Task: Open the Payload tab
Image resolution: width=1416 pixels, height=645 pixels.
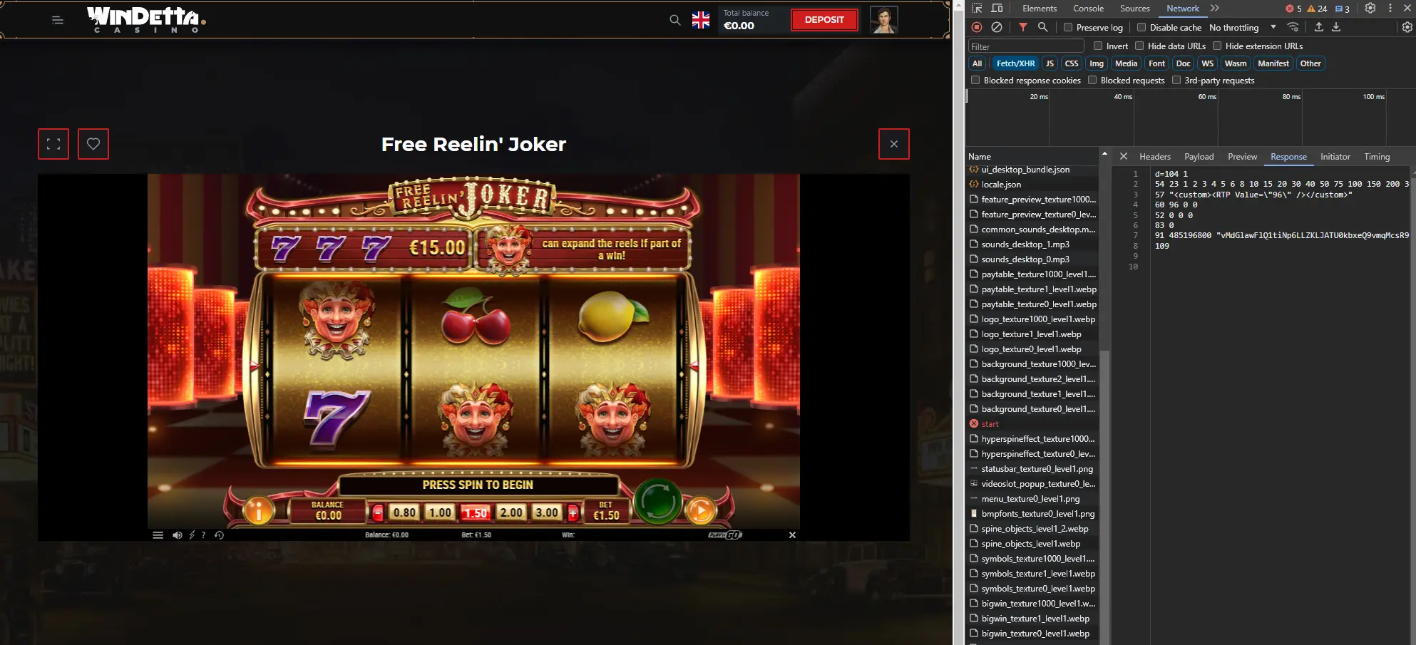Action: pos(1199,157)
